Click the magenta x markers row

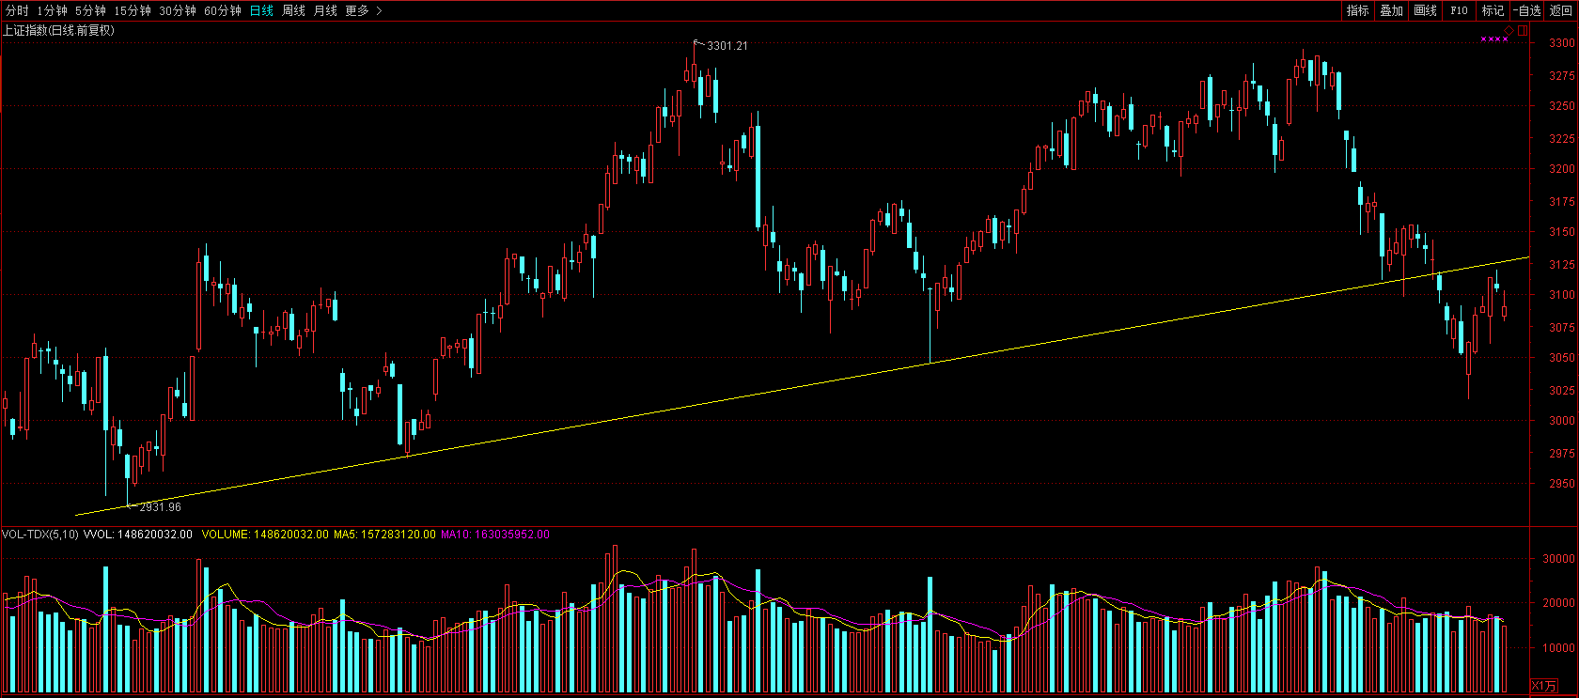click(1494, 39)
